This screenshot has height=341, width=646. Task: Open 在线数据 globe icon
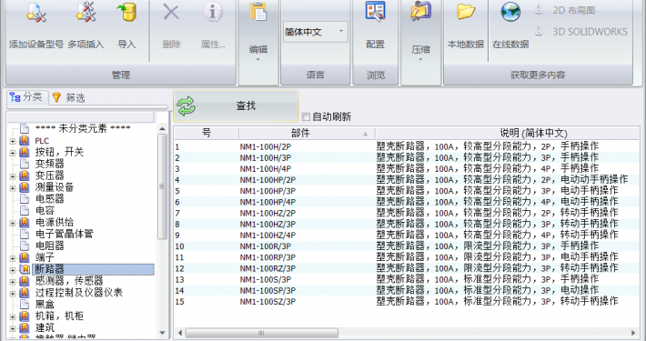510,12
